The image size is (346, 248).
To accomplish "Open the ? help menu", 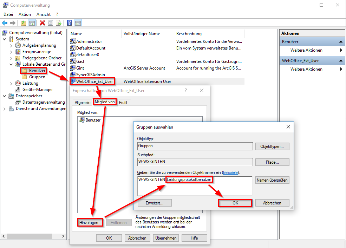I will (x=57, y=14).
